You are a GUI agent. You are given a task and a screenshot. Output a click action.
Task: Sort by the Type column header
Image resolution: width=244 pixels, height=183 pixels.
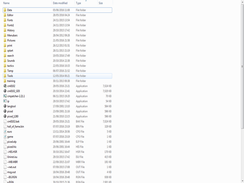click(78, 3)
